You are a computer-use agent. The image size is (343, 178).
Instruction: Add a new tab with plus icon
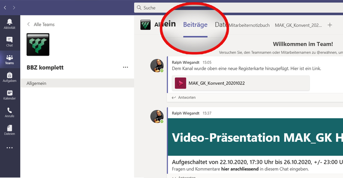[330, 25]
